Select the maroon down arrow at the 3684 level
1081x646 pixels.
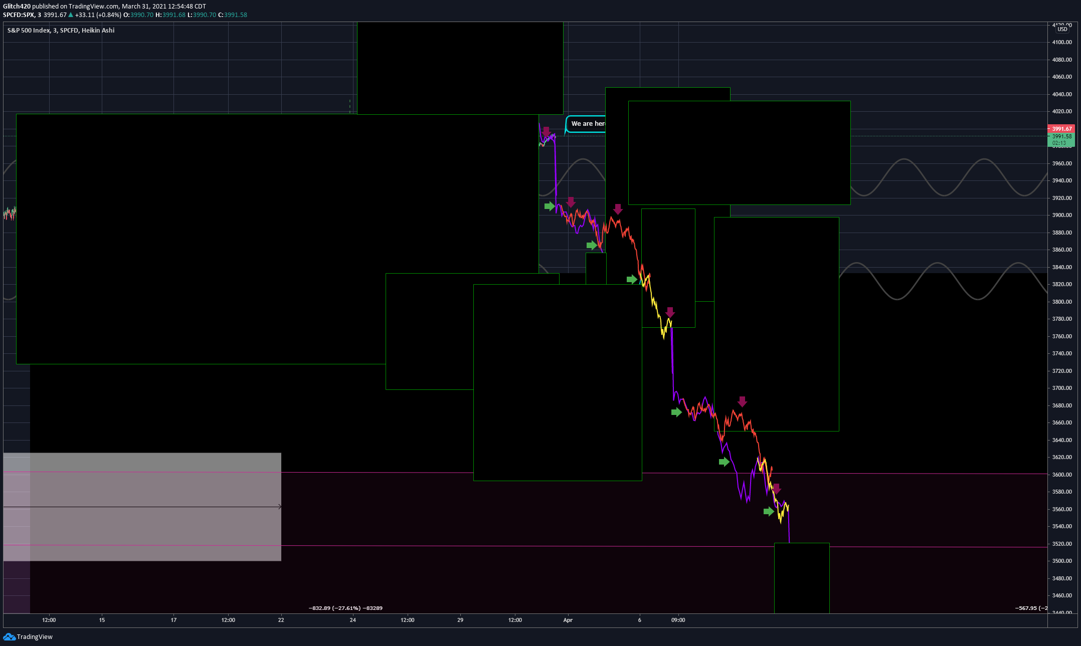[742, 401]
